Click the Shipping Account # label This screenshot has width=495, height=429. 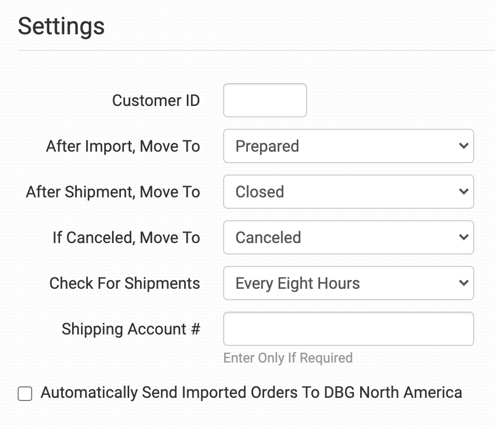131,329
